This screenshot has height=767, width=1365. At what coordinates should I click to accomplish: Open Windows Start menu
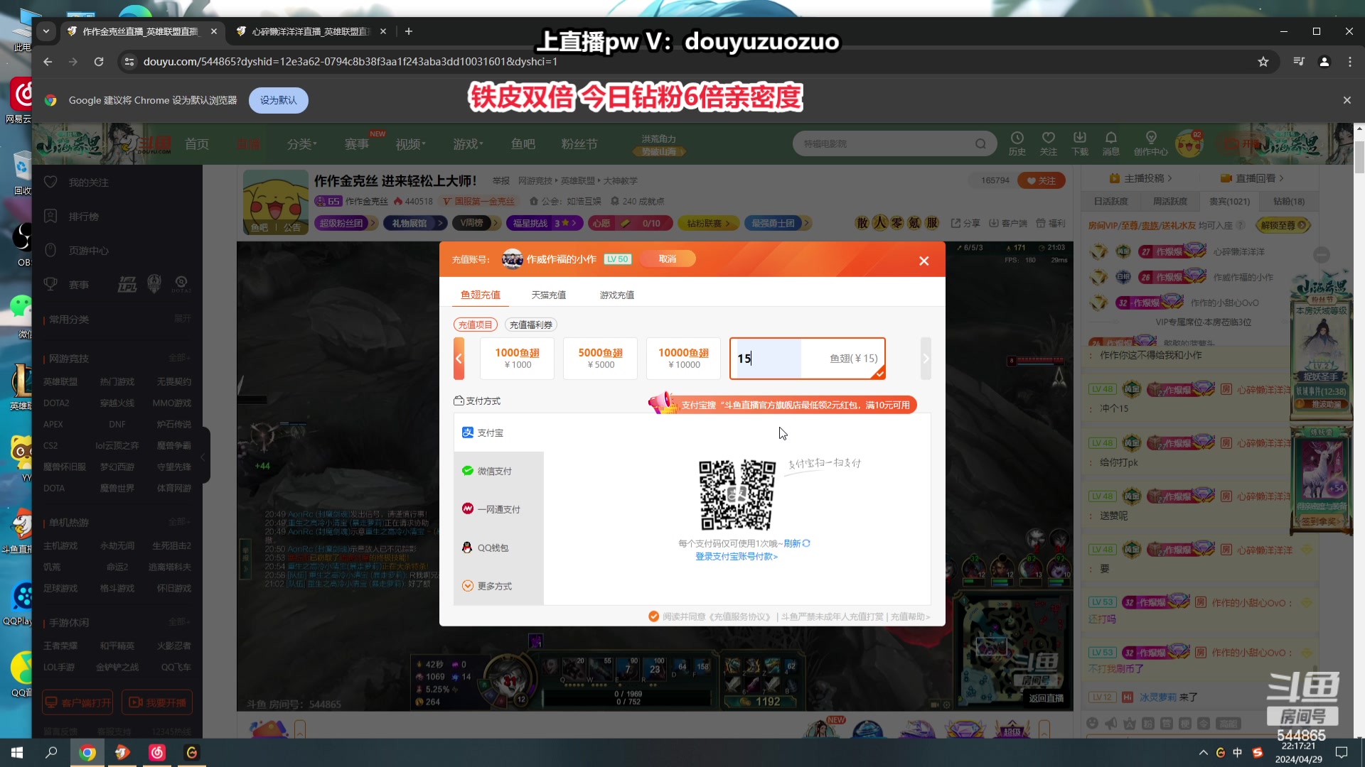[17, 753]
